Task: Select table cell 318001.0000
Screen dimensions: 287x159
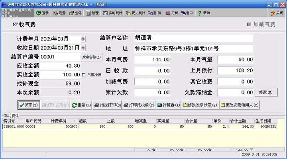Action: pyautogui.click(x=14, y=126)
